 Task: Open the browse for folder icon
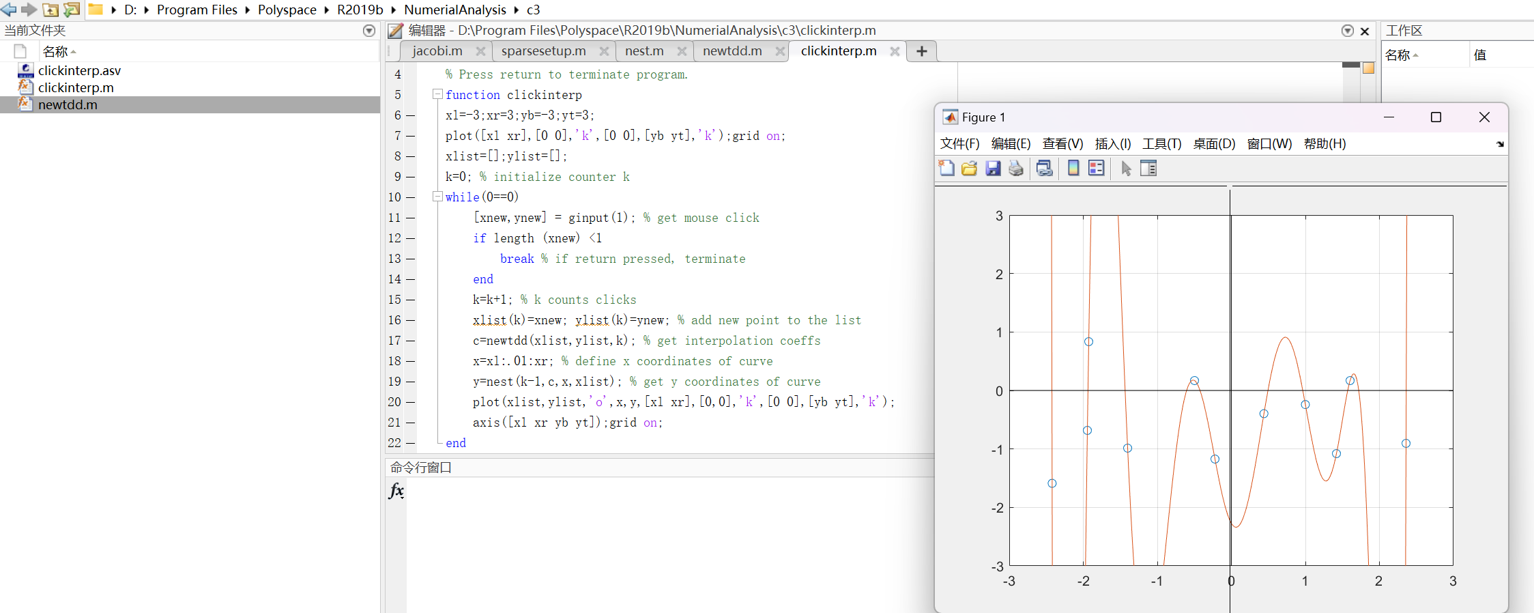click(x=72, y=10)
